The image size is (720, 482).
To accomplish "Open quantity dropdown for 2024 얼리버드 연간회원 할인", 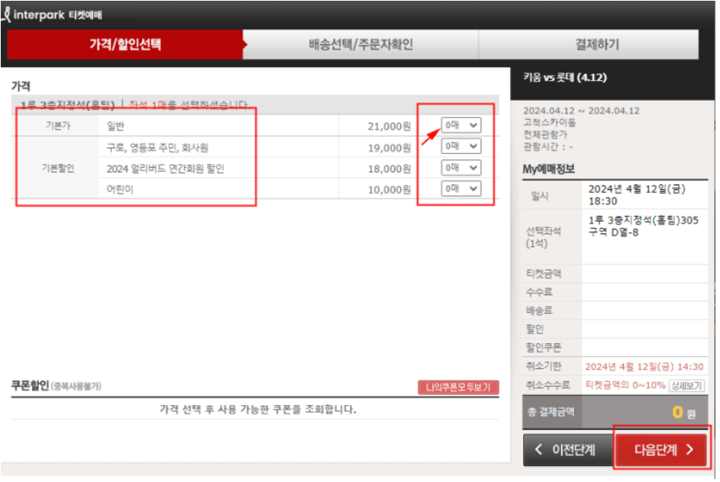I will (462, 169).
